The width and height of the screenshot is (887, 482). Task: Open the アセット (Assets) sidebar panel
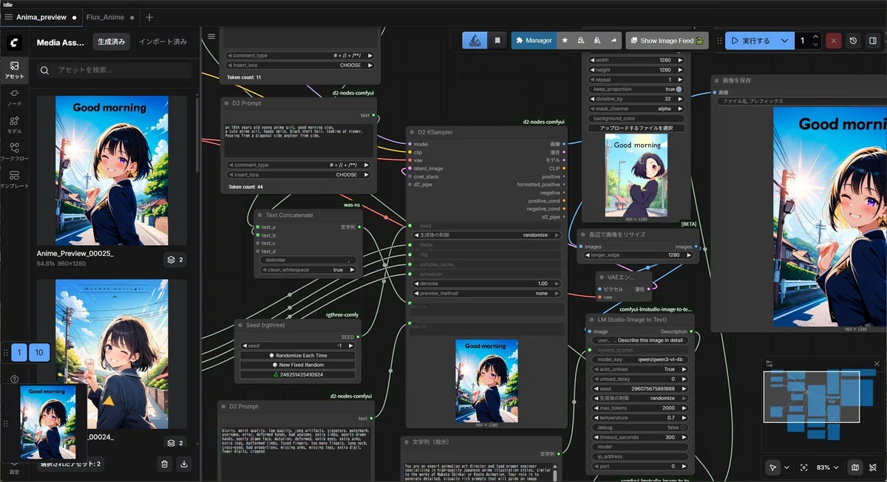click(x=14, y=69)
